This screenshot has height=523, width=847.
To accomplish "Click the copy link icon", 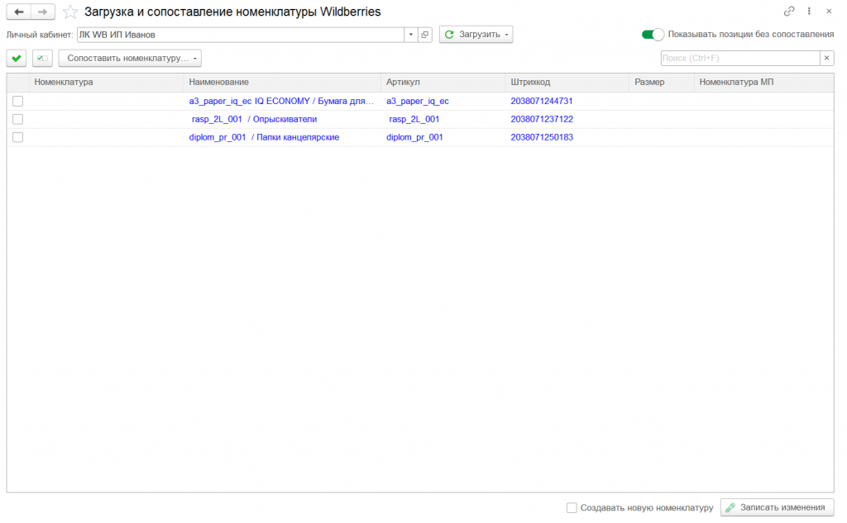I will click(789, 12).
